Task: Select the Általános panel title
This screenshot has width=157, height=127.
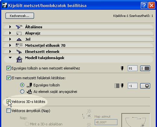Action: point(34,27)
